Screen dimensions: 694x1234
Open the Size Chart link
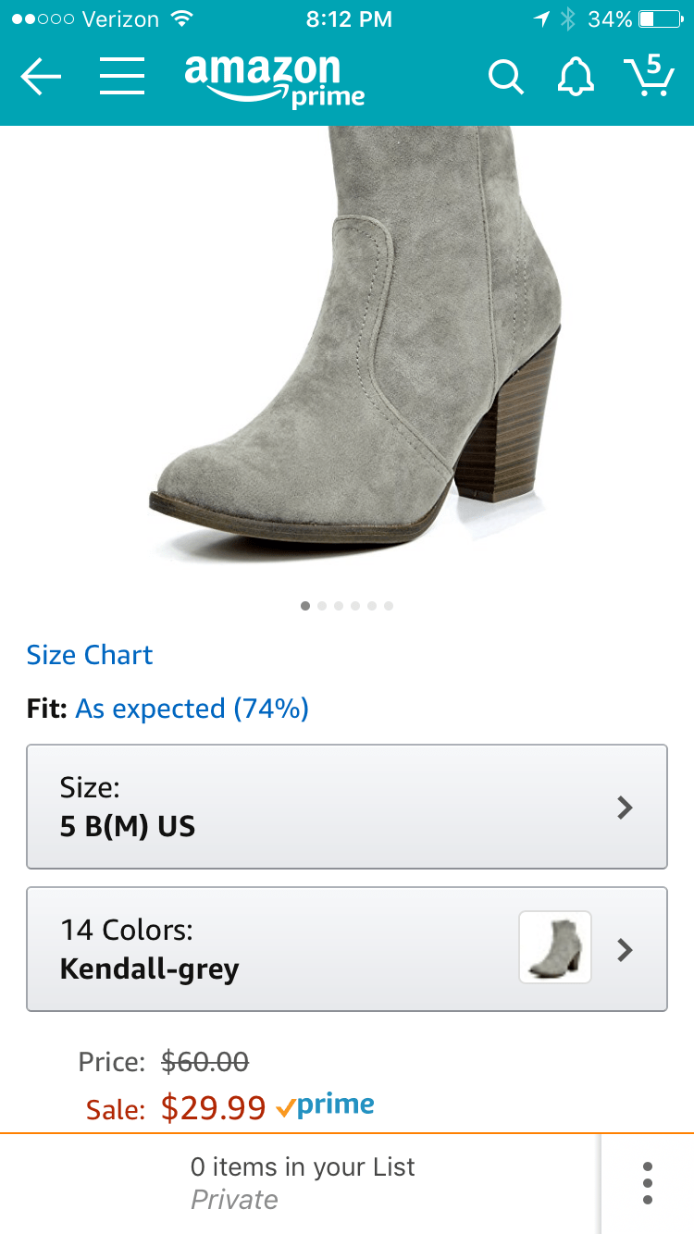coord(90,655)
